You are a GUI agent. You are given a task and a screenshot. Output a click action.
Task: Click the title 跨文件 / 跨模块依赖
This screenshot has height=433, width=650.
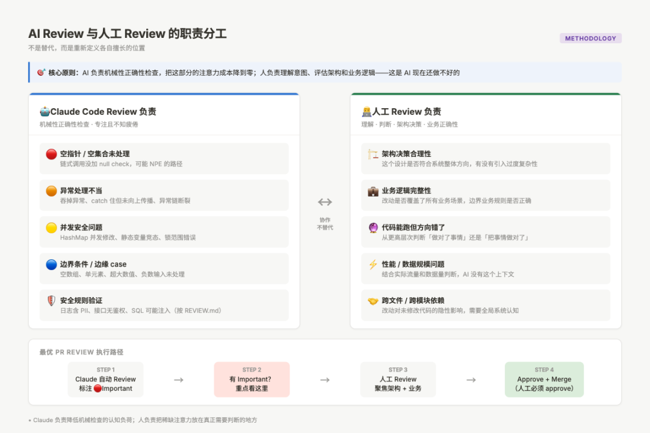pyautogui.click(x=413, y=301)
